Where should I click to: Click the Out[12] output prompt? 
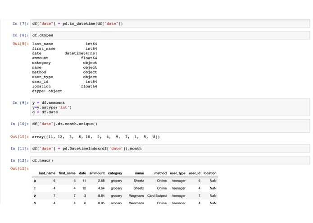[19, 168]
